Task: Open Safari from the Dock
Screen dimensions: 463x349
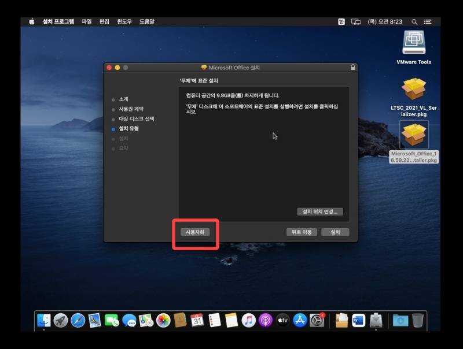Action: click(x=78, y=321)
